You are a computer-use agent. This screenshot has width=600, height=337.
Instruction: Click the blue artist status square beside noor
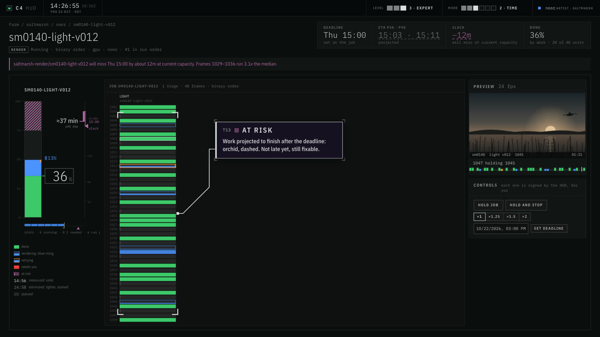540,8
